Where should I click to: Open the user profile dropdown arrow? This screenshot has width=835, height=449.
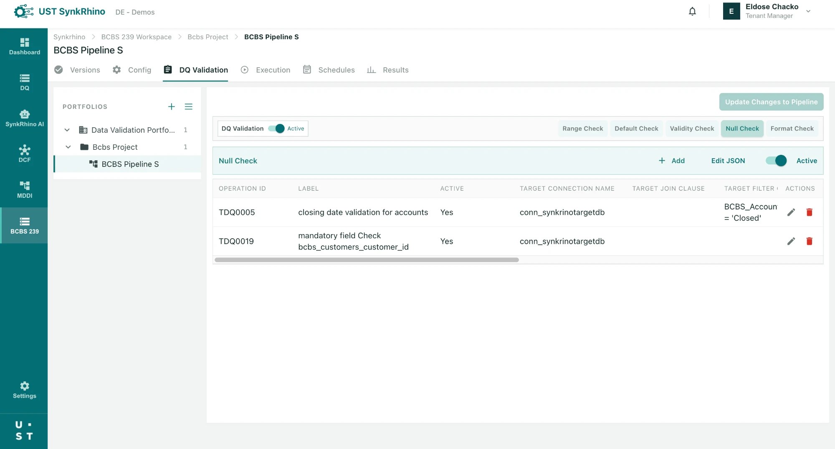pos(808,11)
